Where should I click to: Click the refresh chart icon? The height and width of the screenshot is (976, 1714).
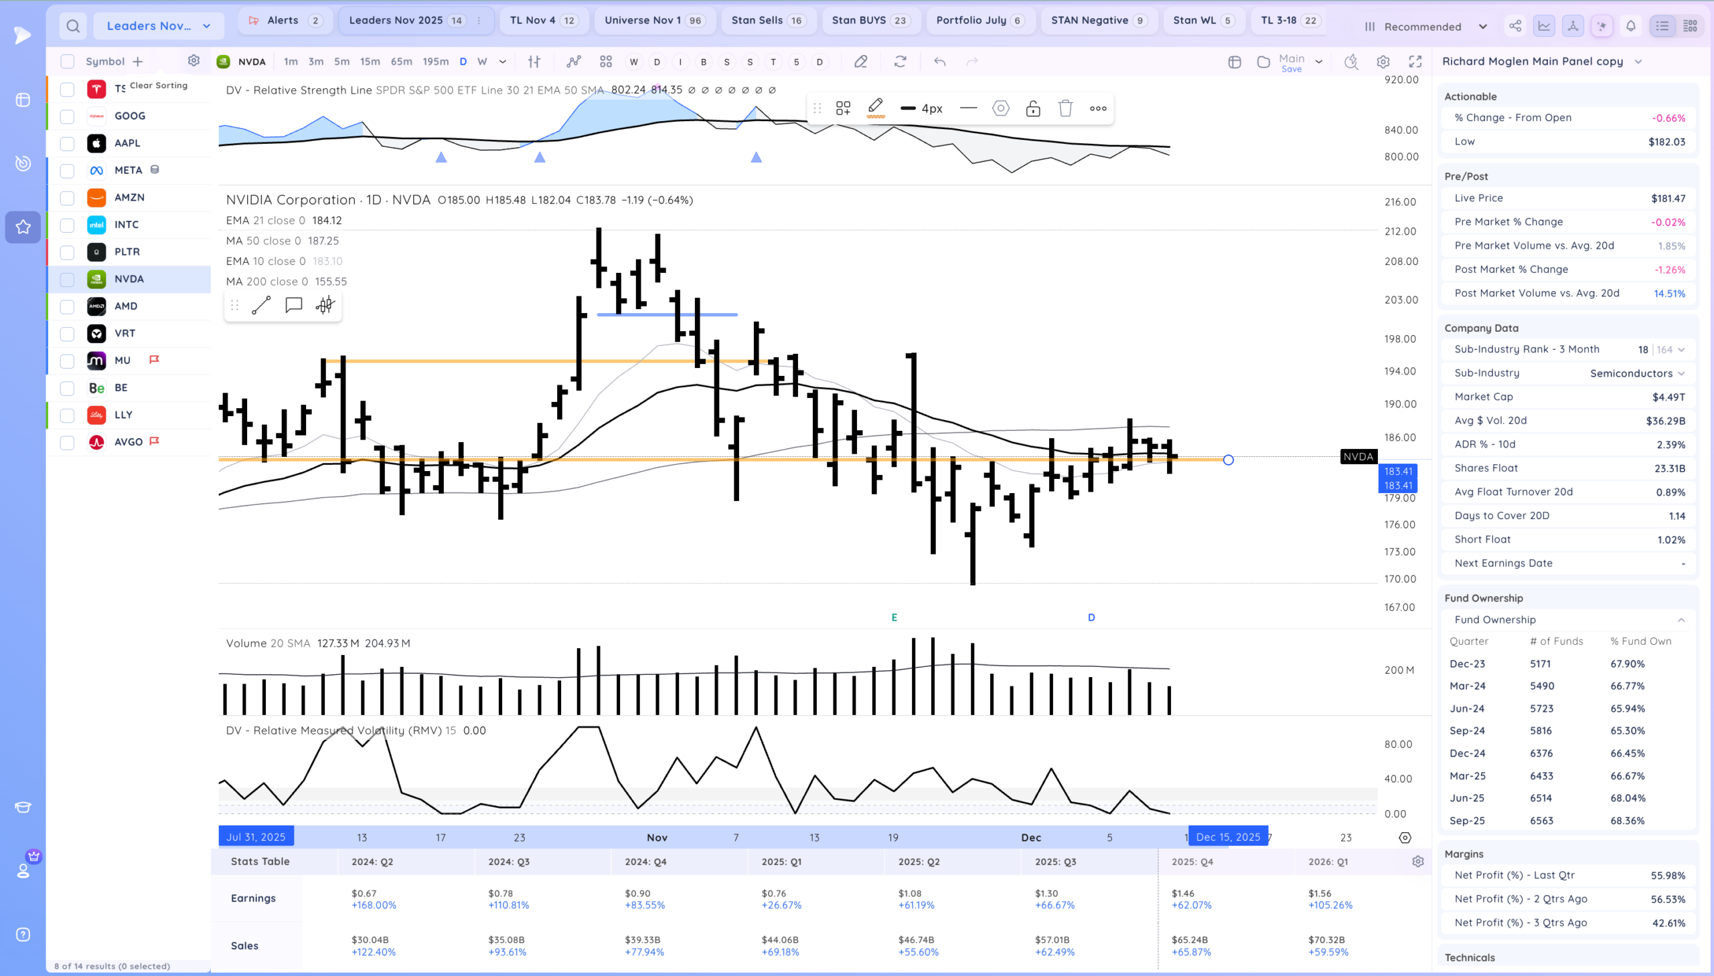click(901, 62)
